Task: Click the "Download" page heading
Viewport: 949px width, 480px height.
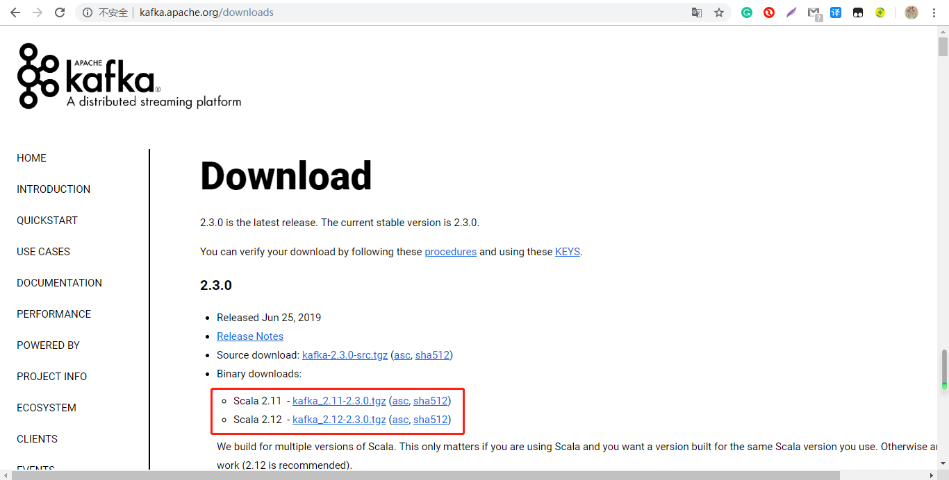Action: pos(286,176)
